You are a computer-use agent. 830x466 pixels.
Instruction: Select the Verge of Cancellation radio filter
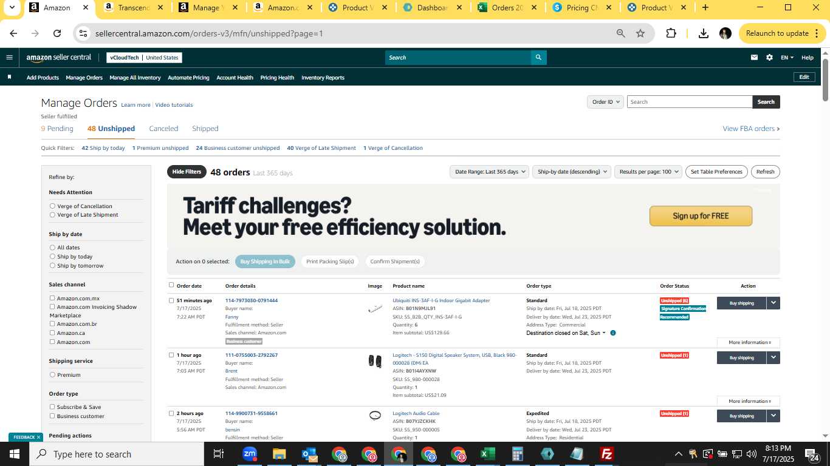[52, 206]
